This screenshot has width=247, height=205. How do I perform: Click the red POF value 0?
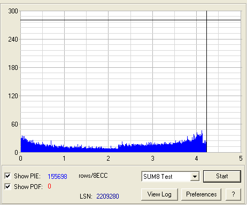[x=49, y=186]
